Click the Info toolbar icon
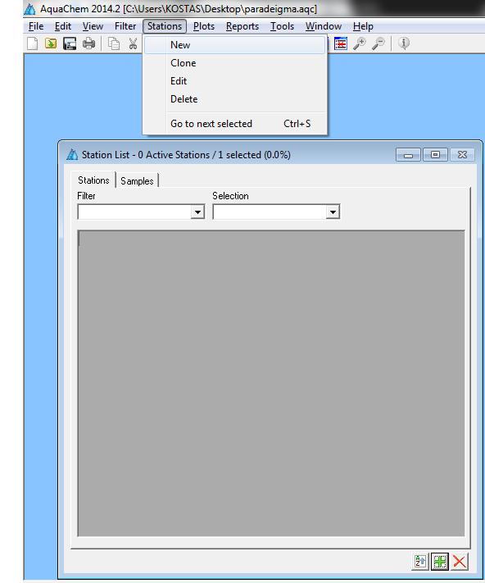This screenshot has width=485, height=583. coord(404,43)
